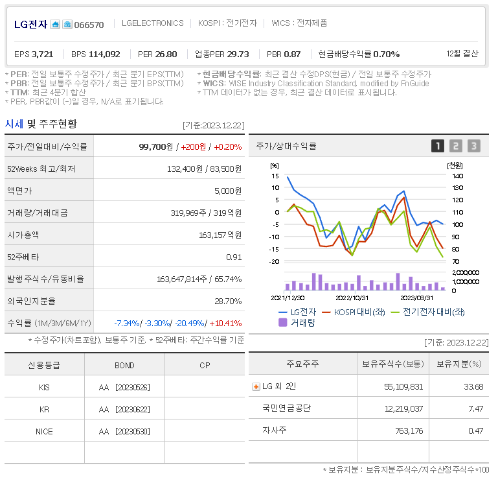The width and height of the screenshot is (498, 483).
Task: Select the 시가총액 163,157억원 value
Action: (220, 235)
